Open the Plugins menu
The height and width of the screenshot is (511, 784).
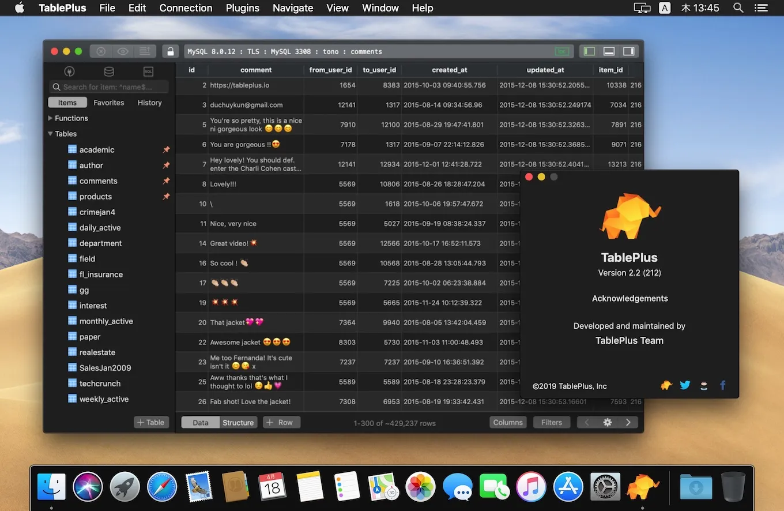243,8
